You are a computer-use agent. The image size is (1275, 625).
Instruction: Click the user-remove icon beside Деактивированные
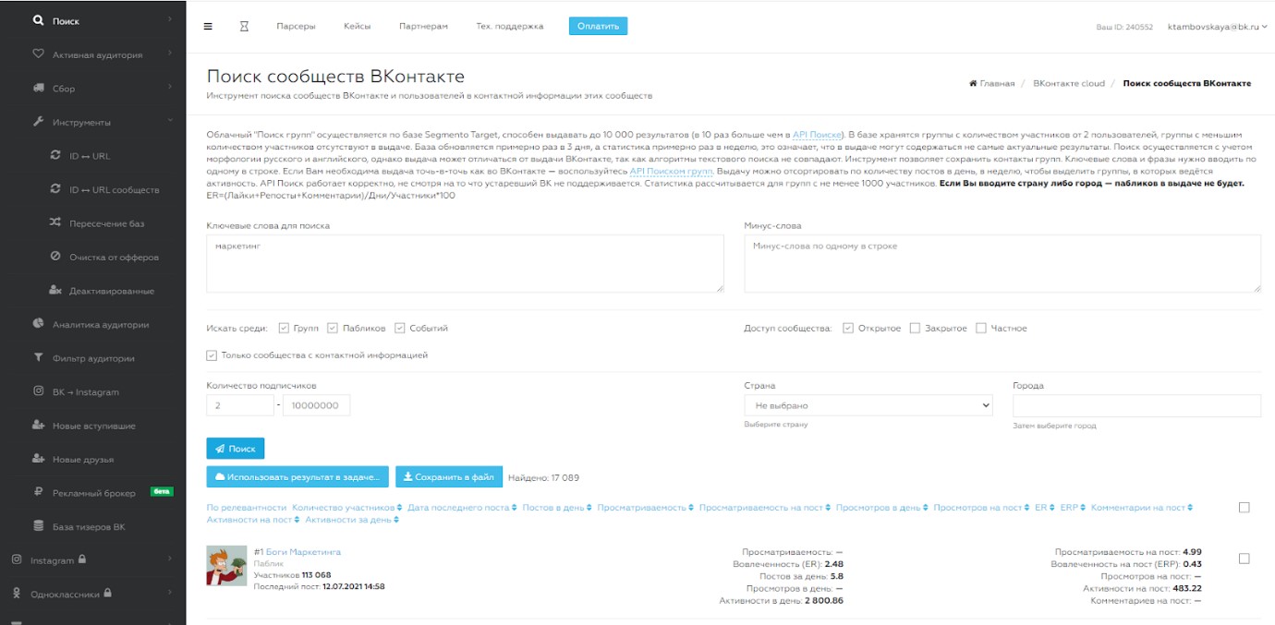pyautogui.click(x=55, y=290)
